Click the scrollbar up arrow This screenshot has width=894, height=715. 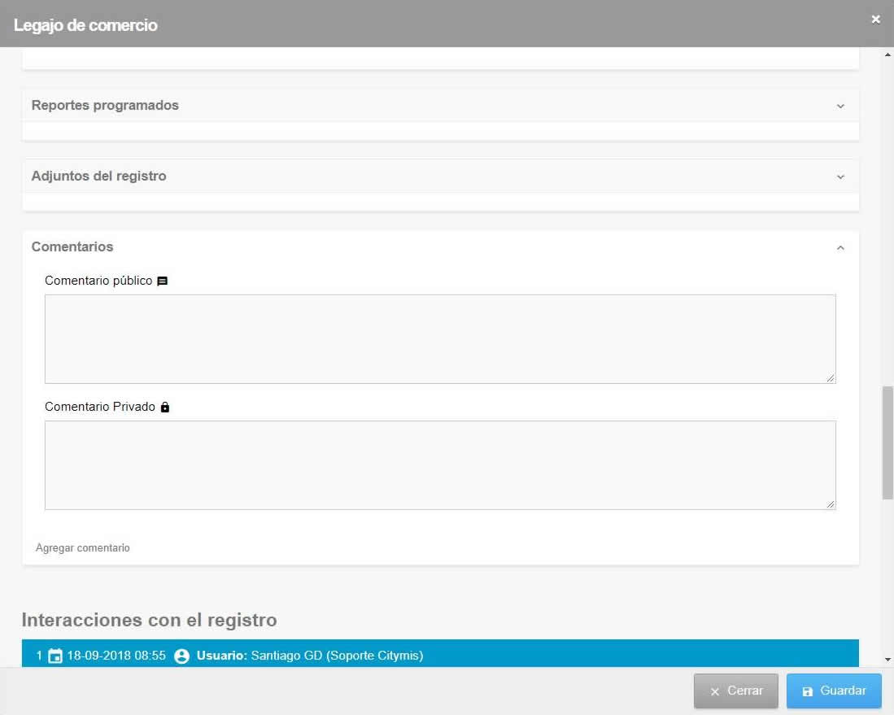click(887, 54)
